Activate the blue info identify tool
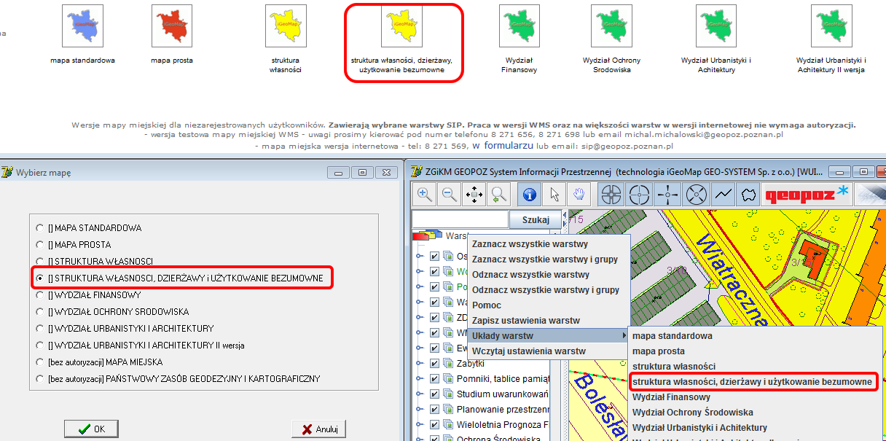 pos(530,194)
